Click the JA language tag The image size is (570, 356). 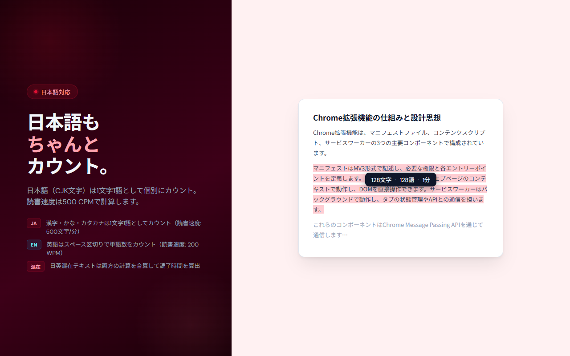point(34,223)
